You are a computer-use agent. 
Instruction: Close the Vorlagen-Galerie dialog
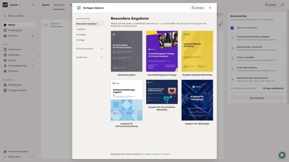coord(210,8)
